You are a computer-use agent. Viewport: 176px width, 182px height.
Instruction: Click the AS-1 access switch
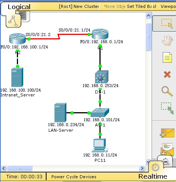tap(100, 113)
